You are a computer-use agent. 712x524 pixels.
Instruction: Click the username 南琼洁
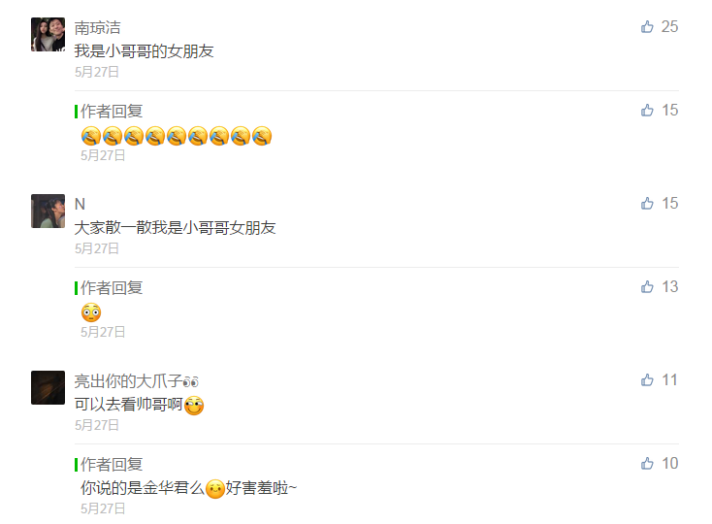(x=98, y=28)
